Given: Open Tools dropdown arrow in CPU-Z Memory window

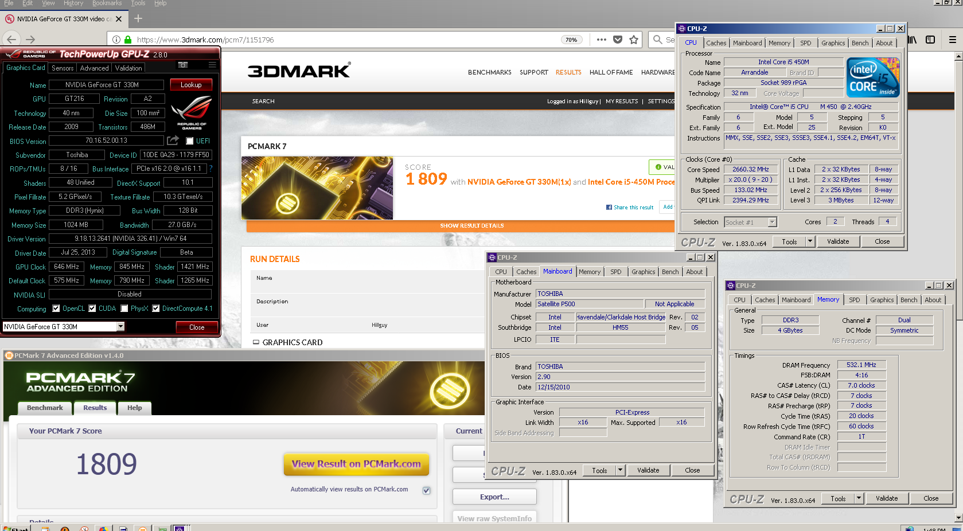Looking at the screenshot, I should pos(859,498).
